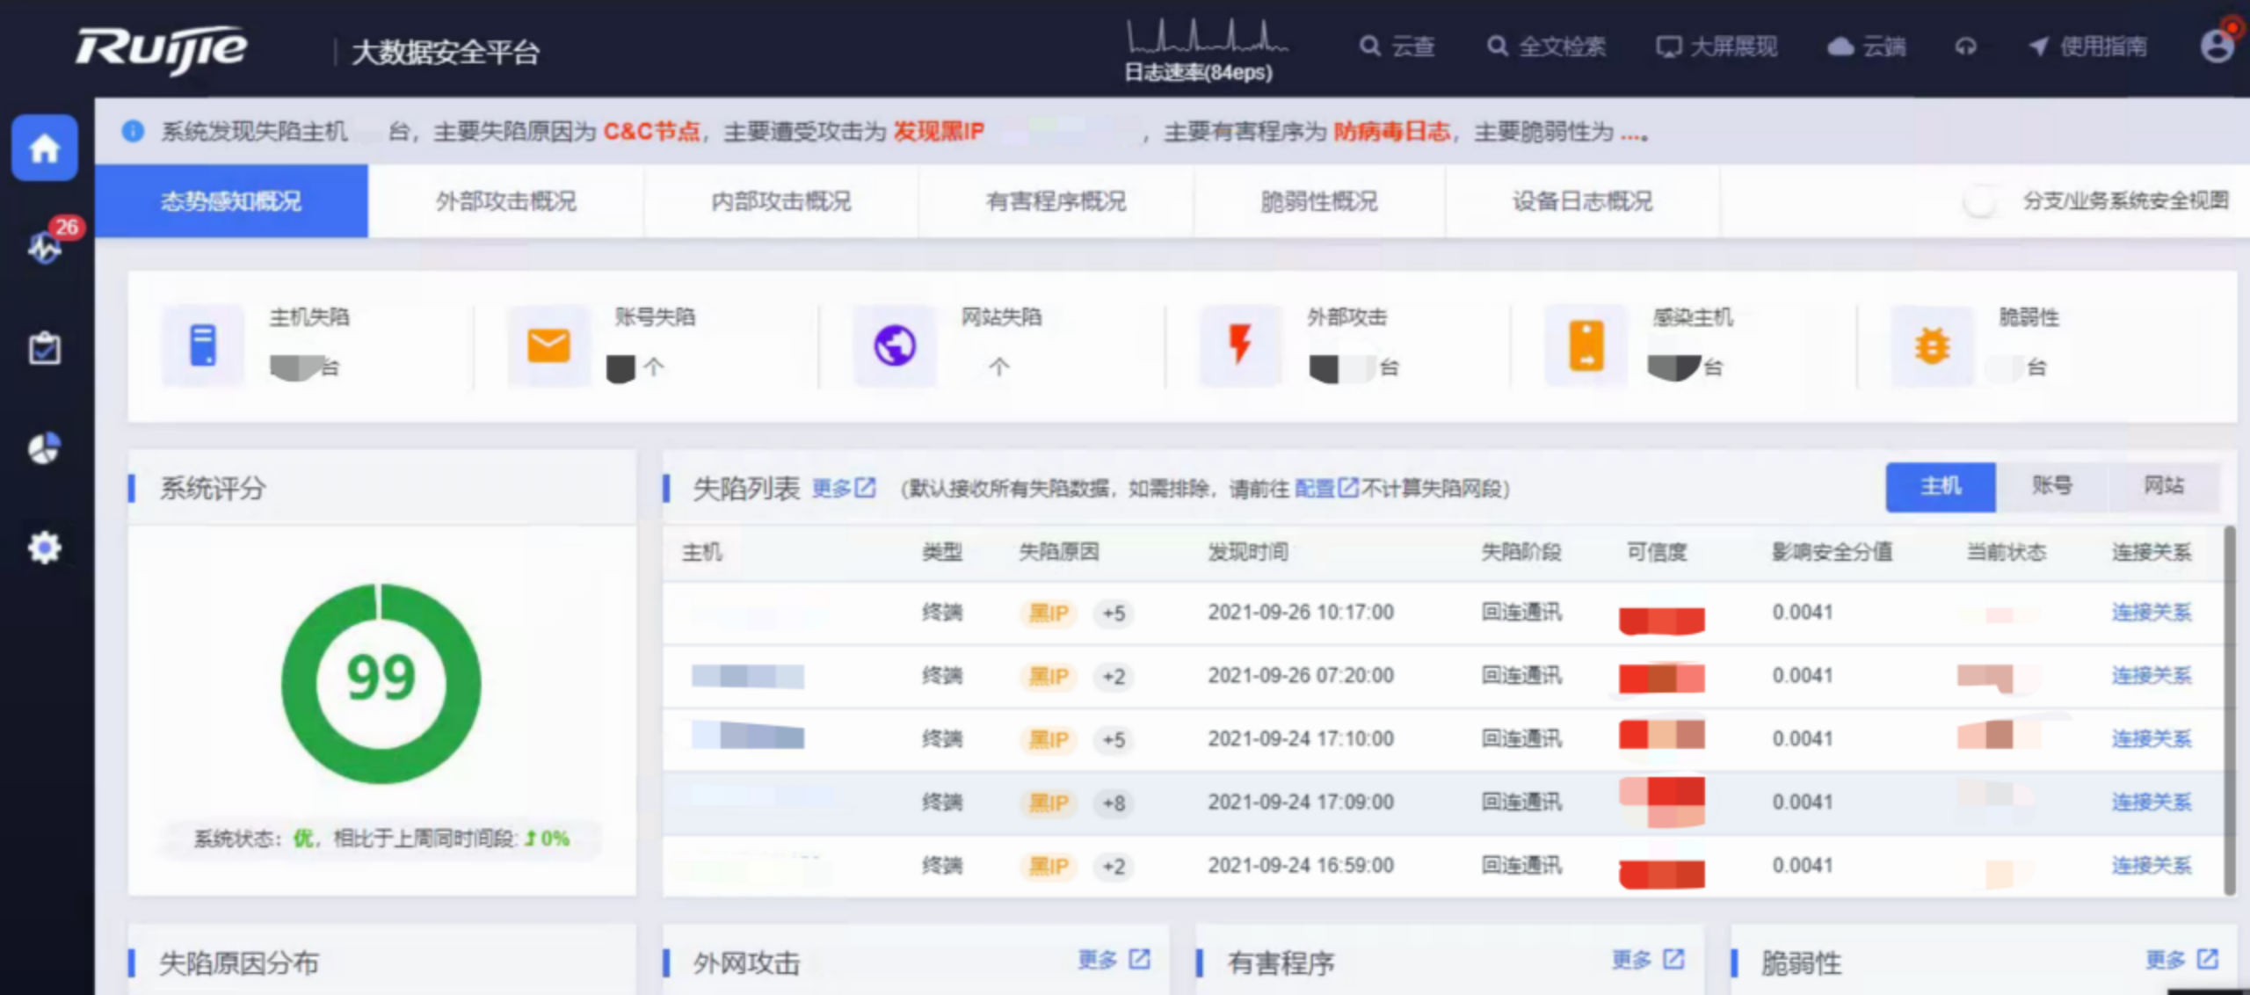Open 使用指南 user guide
Image resolution: width=2250 pixels, height=995 pixels.
(x=2087, y=47)
